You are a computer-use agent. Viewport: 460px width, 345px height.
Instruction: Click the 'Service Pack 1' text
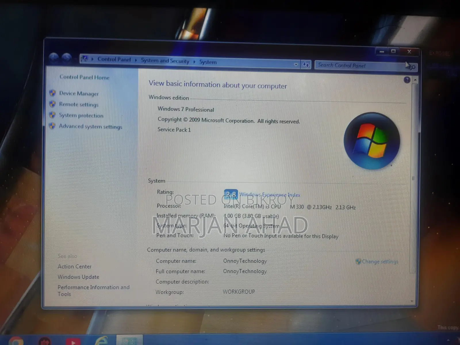click(174, 130)
